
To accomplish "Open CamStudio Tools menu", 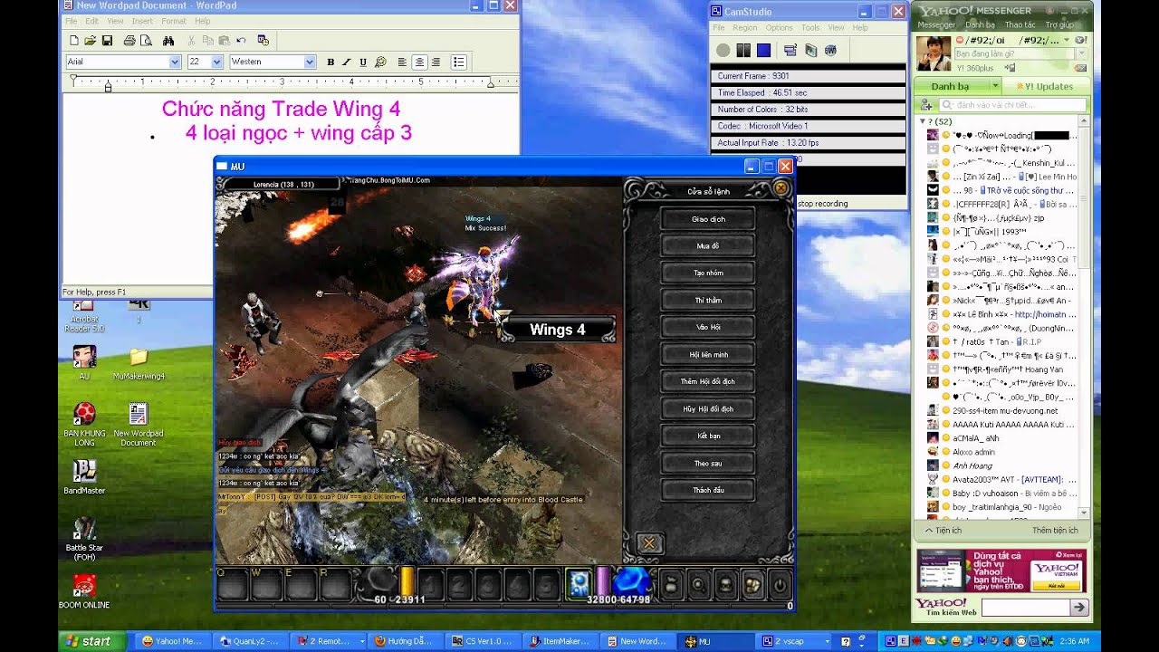I will tap(810, 28).
